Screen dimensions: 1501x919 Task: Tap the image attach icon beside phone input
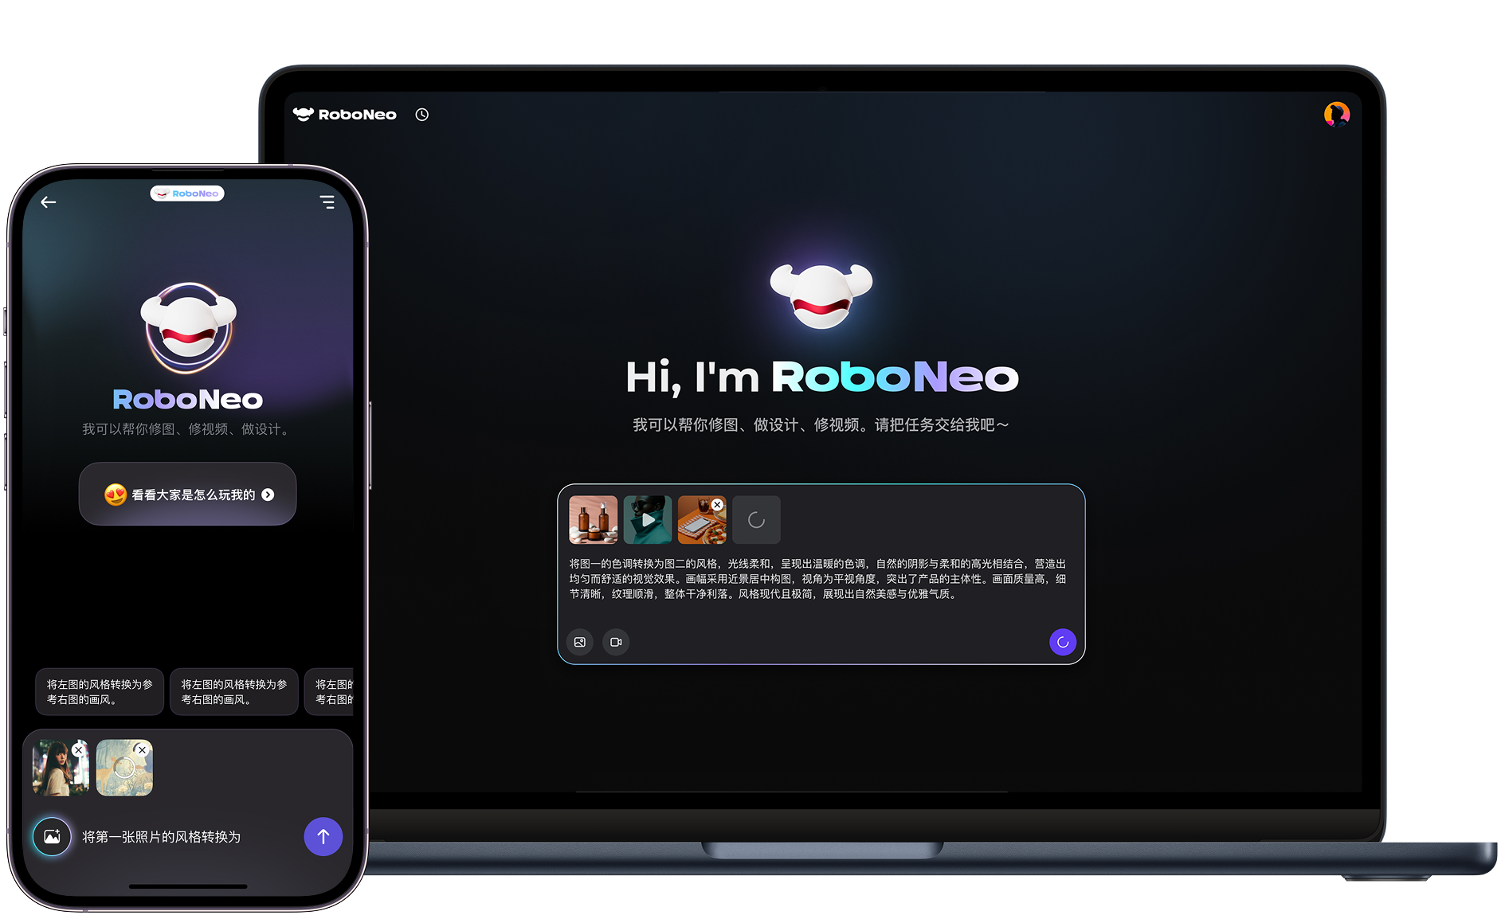(52, 836)
